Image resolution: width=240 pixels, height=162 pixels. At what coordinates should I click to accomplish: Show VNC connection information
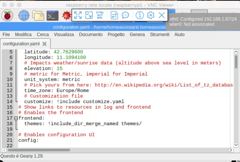click(139, 15)
